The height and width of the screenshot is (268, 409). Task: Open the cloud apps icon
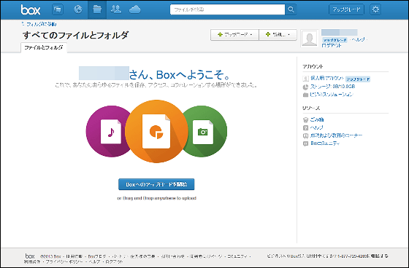click(135, 10)
